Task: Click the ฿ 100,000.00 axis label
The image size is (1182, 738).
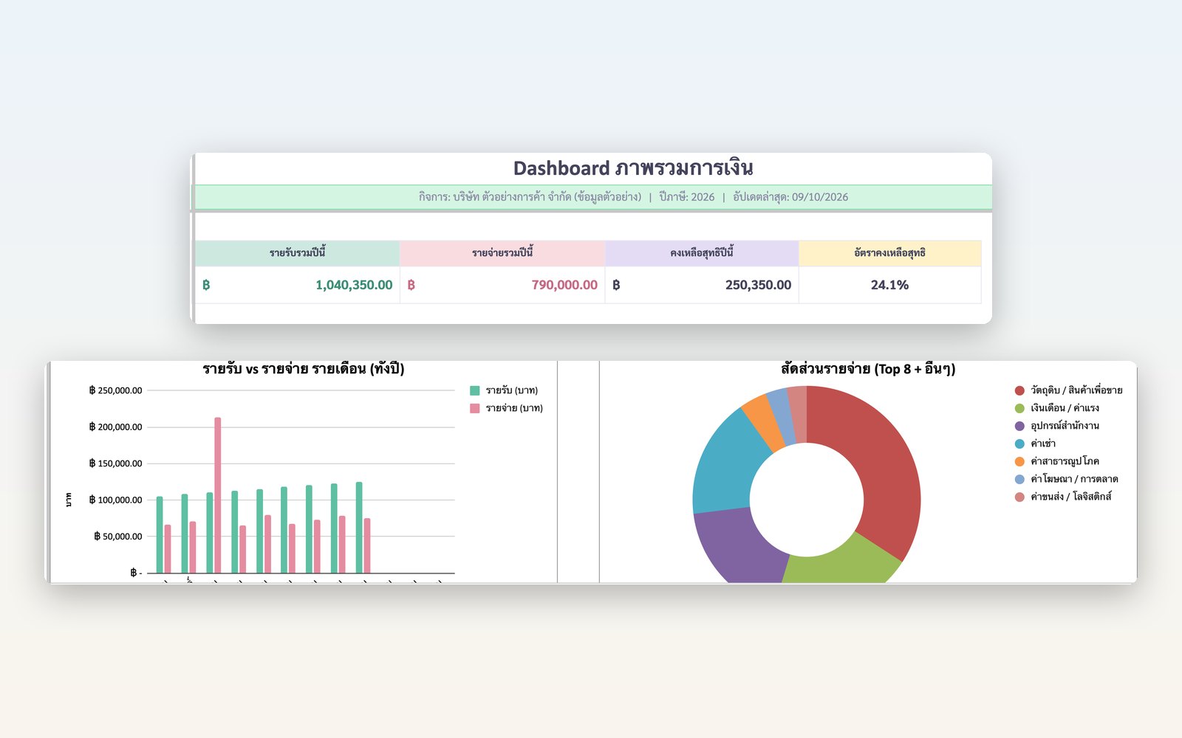Action: 115,500
